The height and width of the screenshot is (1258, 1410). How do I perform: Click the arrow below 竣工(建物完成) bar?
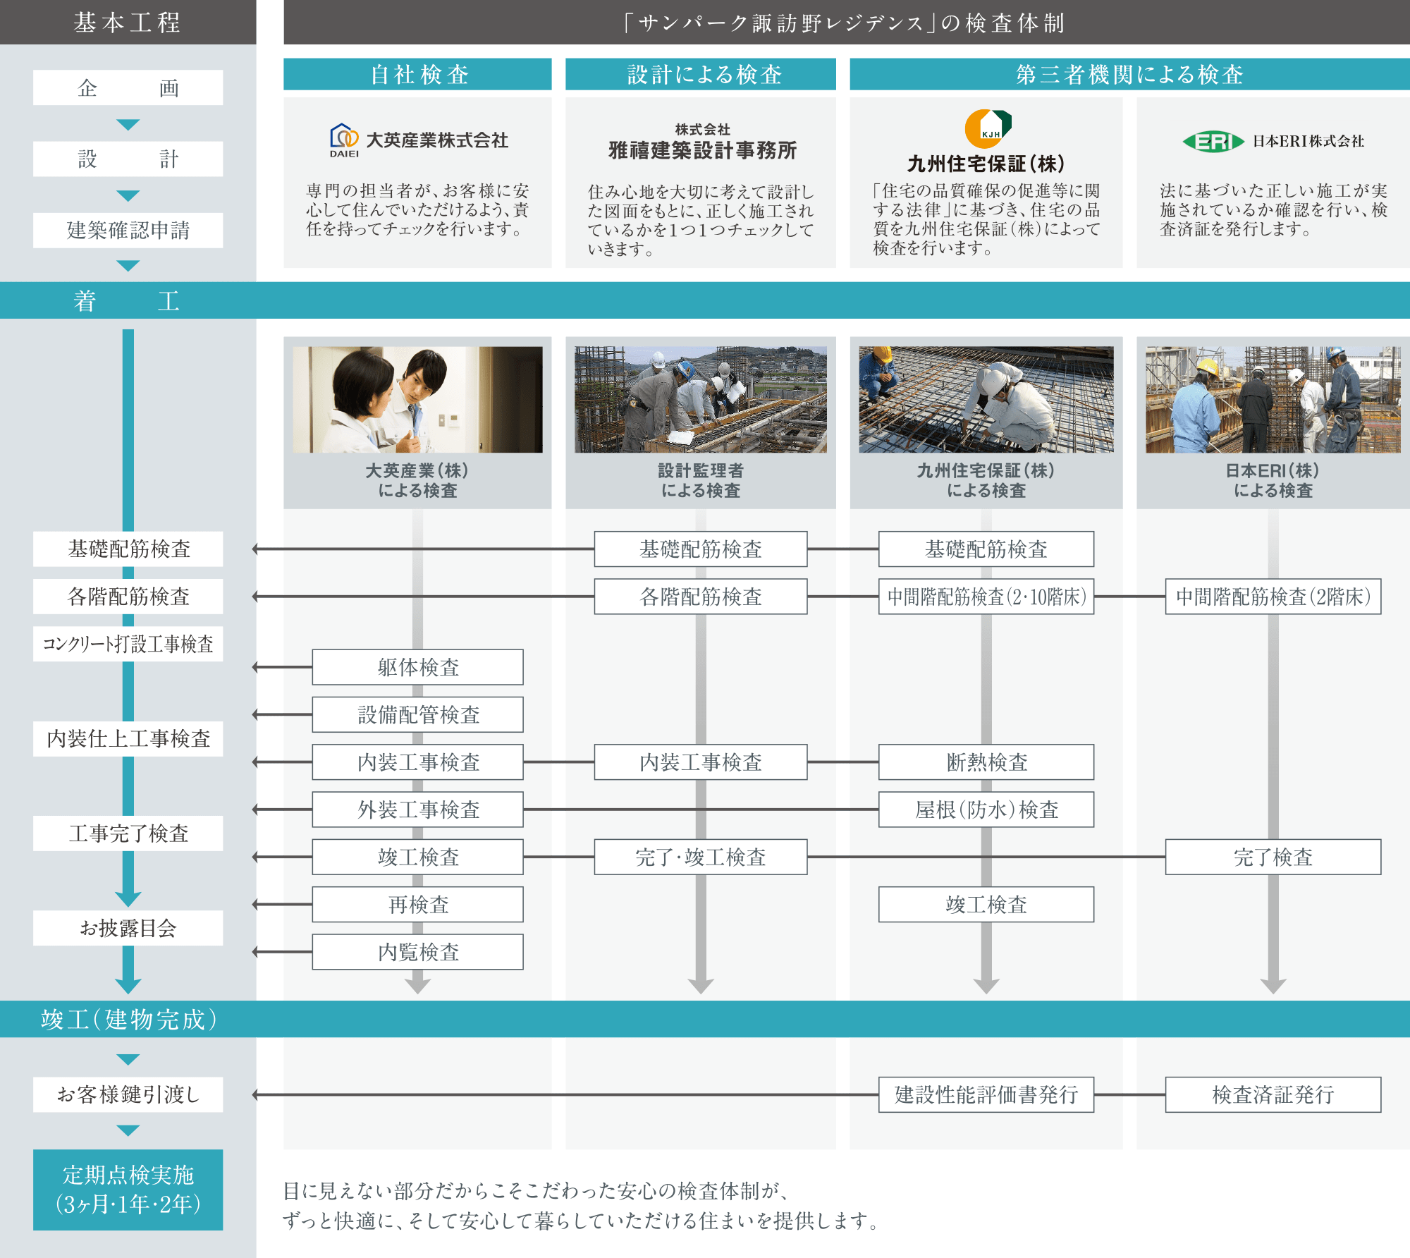(128, 1059)
